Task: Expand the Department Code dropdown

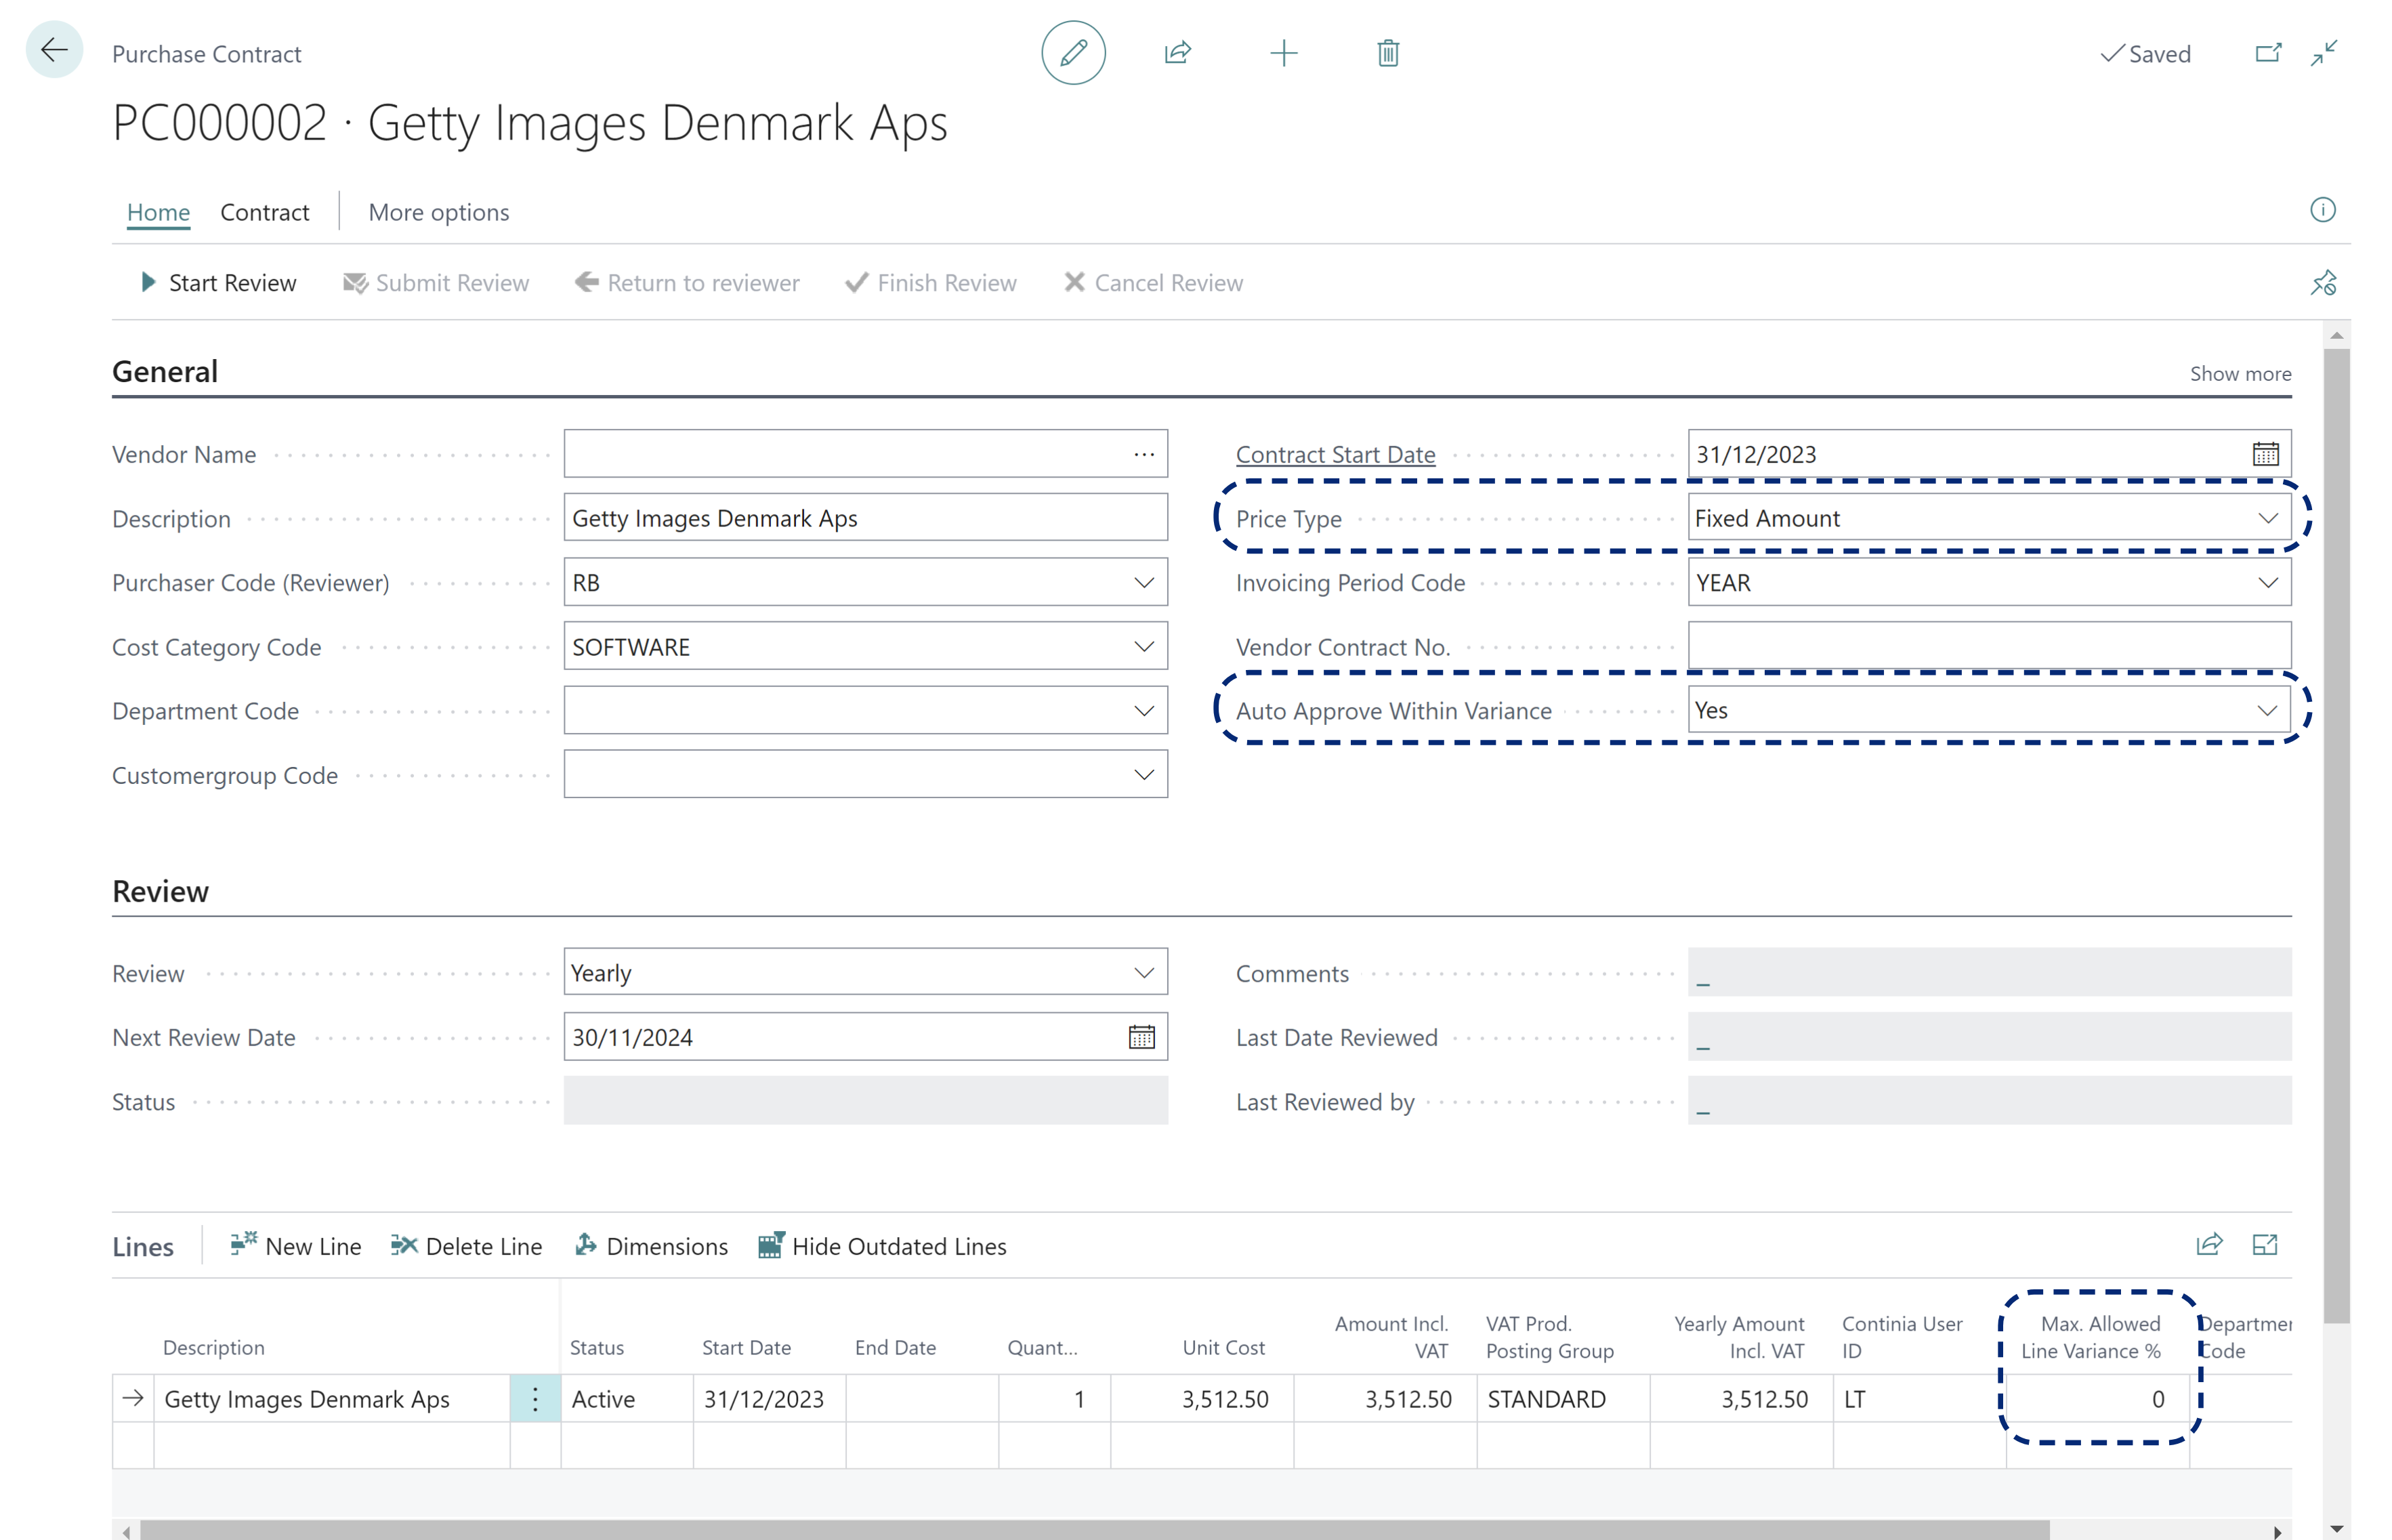Action: point(1143,711)
